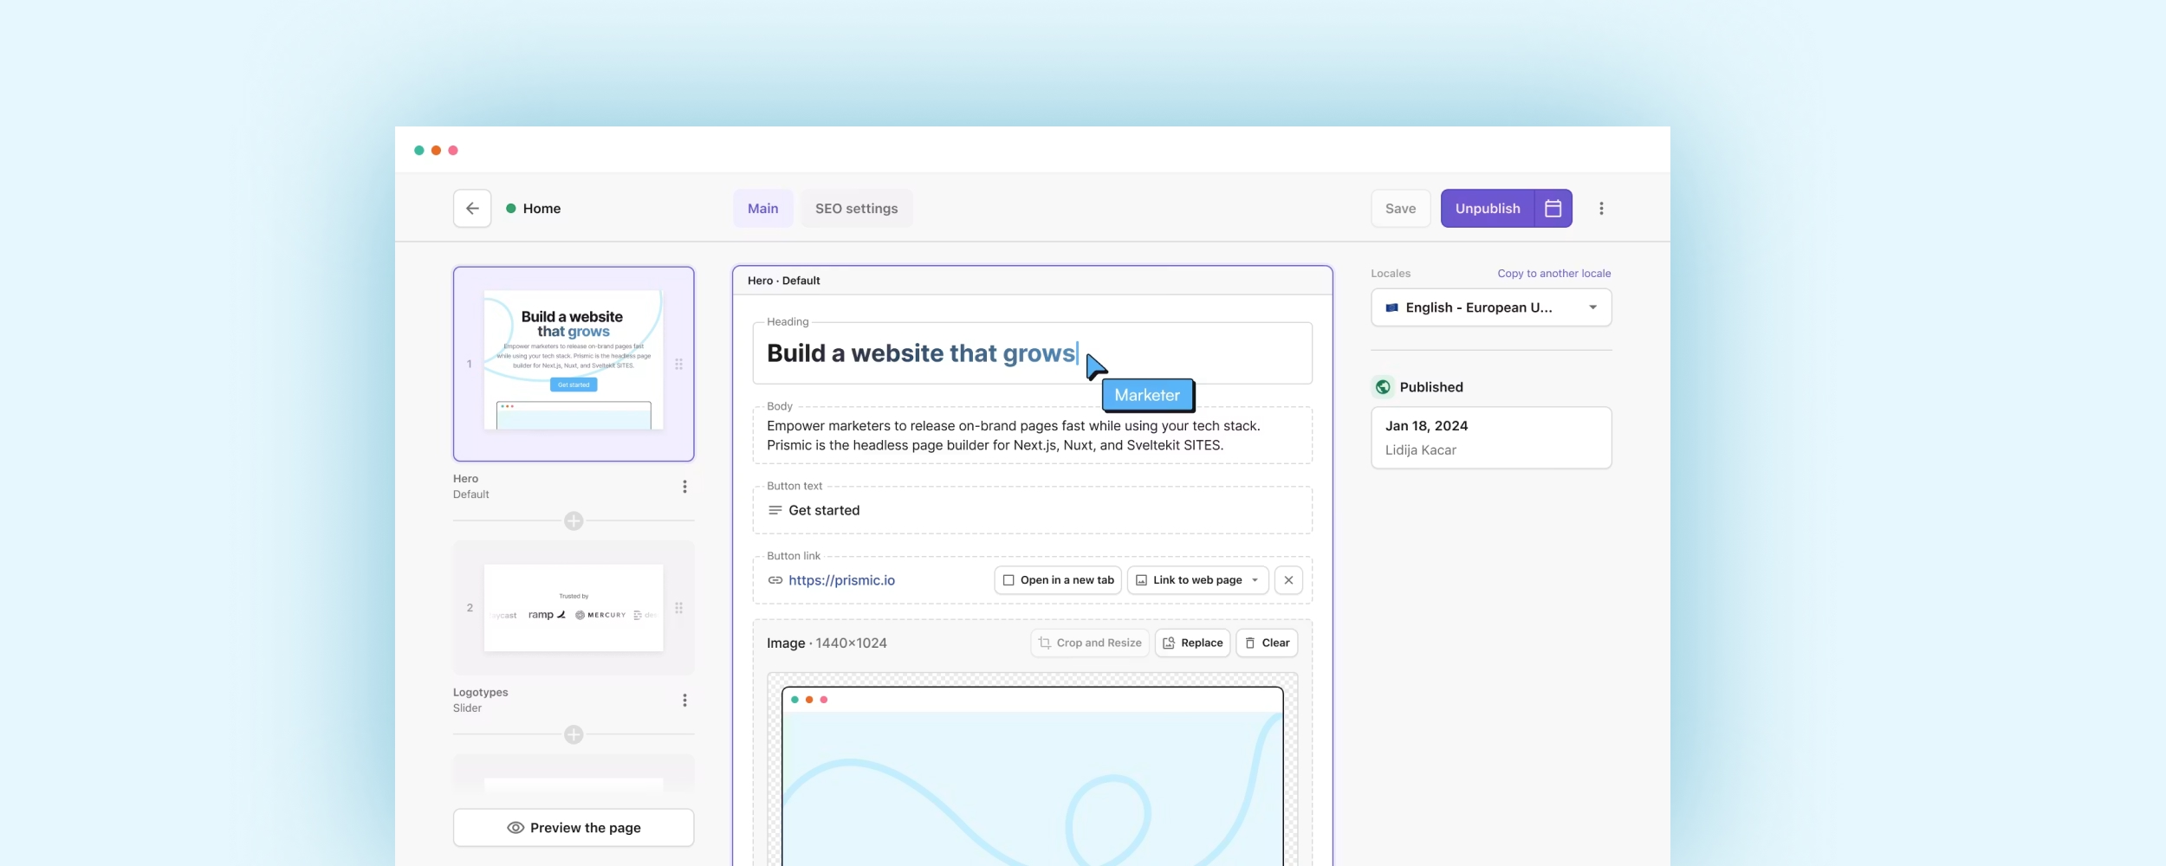Image resolution: width=2166 pixels, height=866 pixels.
Task: Click the Hero Default slice label
Action: click(x=471, y=487)
